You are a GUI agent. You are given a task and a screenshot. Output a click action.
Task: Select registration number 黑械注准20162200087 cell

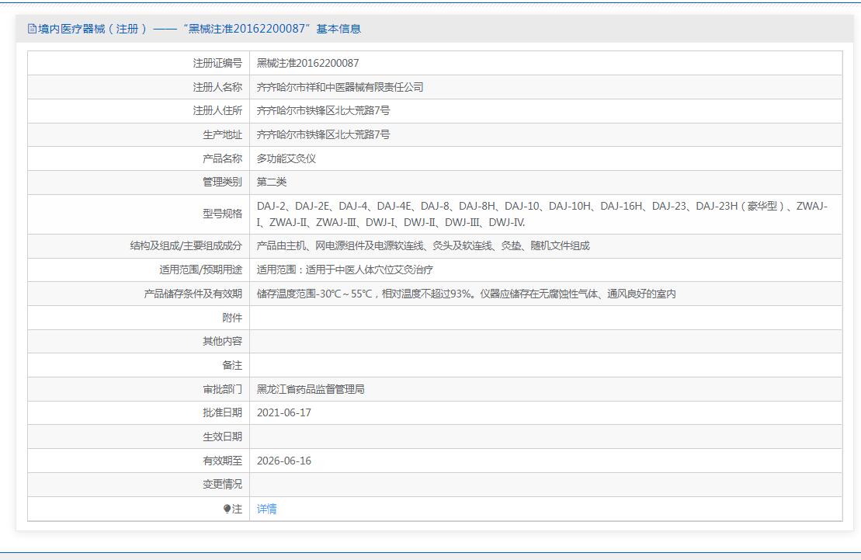pos(307,63)
